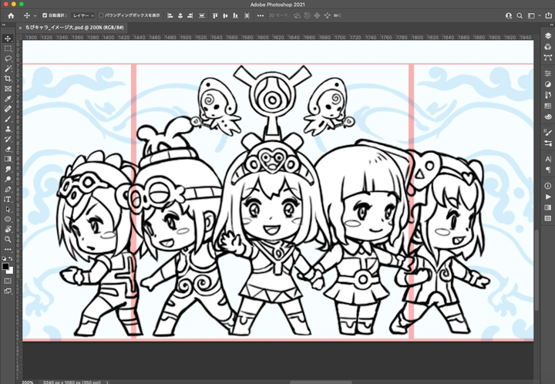Open more align and distribute options
Viewport: 555px width, 384px height.
point(261,15)
